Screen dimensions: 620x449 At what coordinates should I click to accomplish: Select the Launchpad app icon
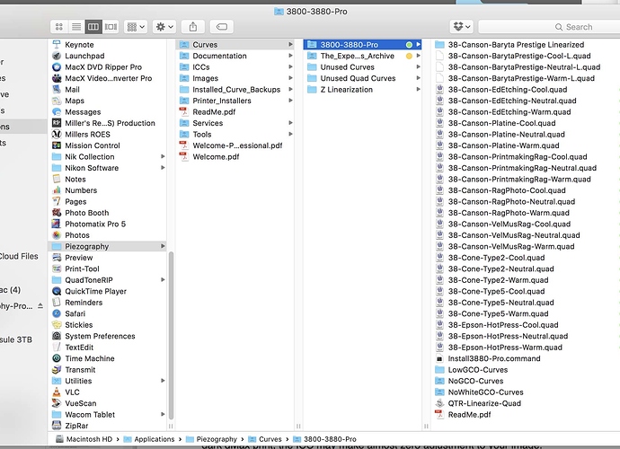click(x=57, y=56)
